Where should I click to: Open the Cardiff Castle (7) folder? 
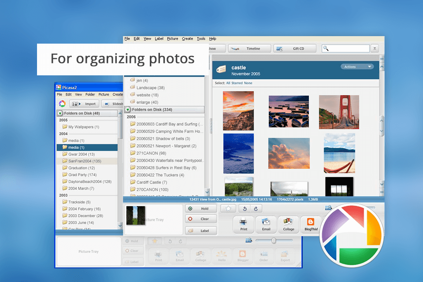point(148,182)
